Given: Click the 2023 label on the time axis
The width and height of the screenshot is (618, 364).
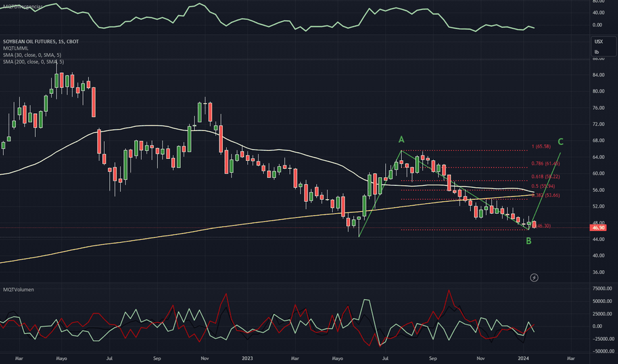Looking at the screenshot, I should (x=247, y=359).
